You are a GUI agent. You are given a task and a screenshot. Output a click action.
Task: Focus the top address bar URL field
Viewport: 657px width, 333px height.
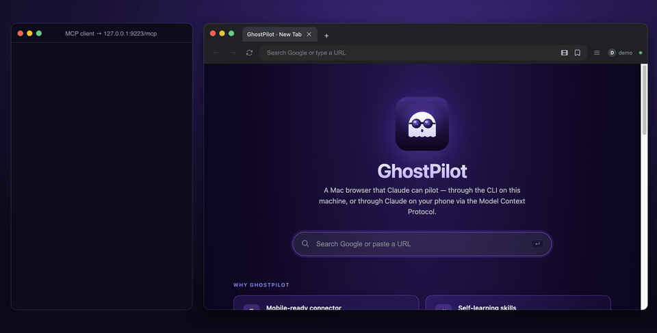[x=423, y=53]
